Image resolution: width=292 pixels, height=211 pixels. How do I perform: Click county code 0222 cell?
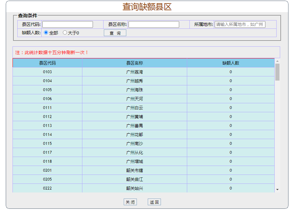click(x=47, y=188)
